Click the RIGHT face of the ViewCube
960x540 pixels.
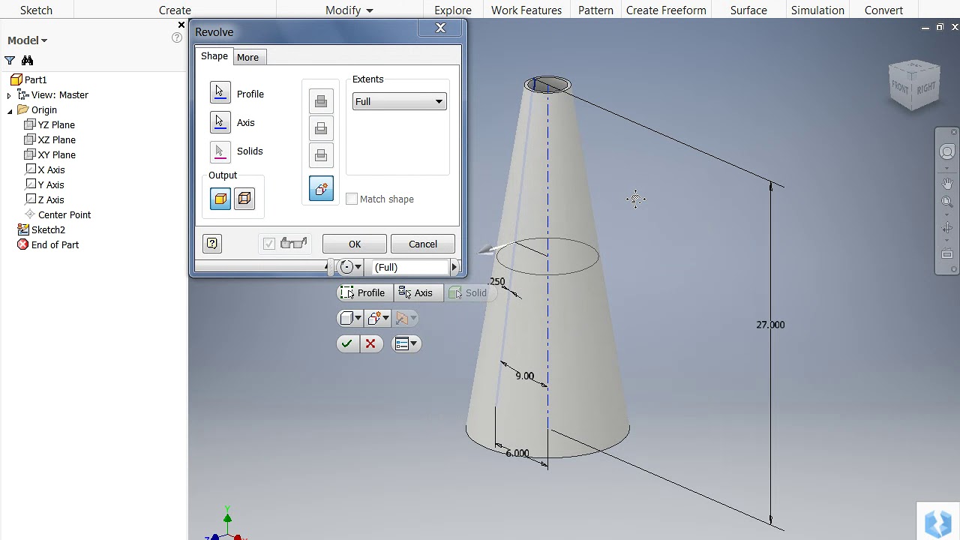[926, 88]
